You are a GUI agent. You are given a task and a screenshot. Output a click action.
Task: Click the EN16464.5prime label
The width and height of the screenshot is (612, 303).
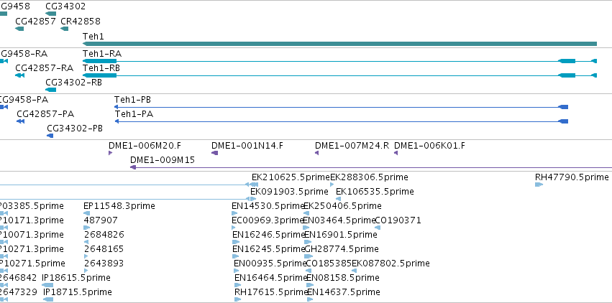[x=271, y=278]
